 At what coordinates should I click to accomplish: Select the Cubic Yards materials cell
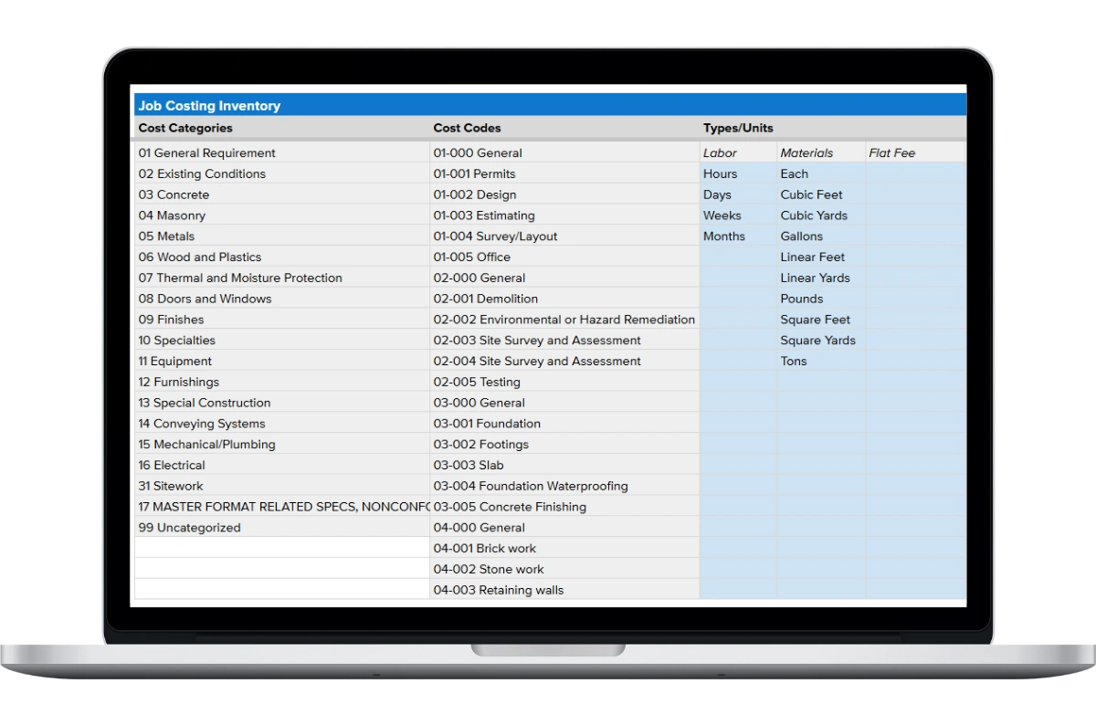tap(821, 215)
